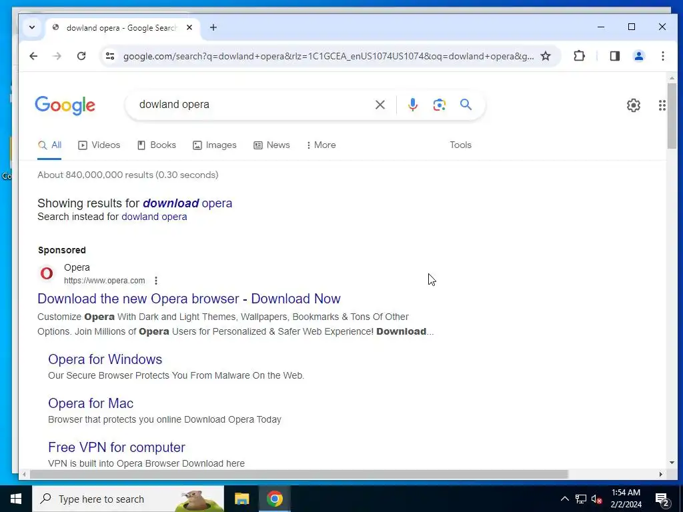Open the Opera ad options three dots

[156, 281]
